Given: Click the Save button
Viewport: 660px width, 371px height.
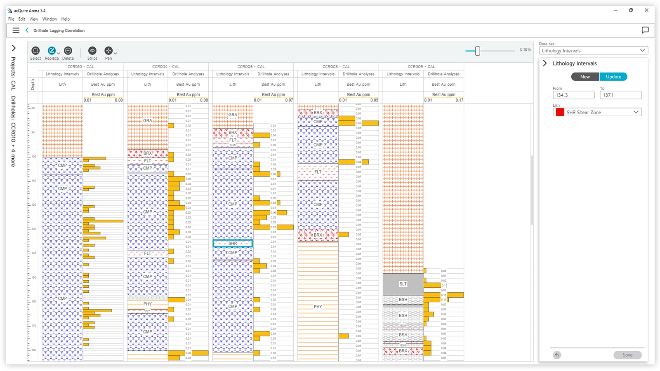Looking at the screenshot, I should coord(627,355).
